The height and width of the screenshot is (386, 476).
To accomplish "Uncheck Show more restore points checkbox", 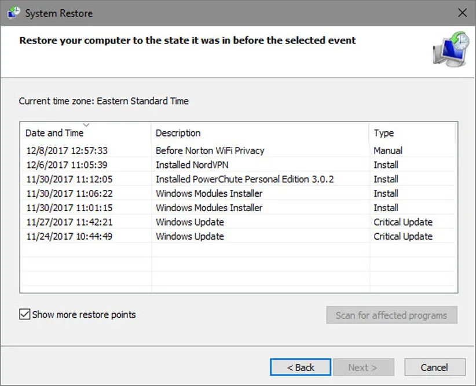I will [25, 315].
